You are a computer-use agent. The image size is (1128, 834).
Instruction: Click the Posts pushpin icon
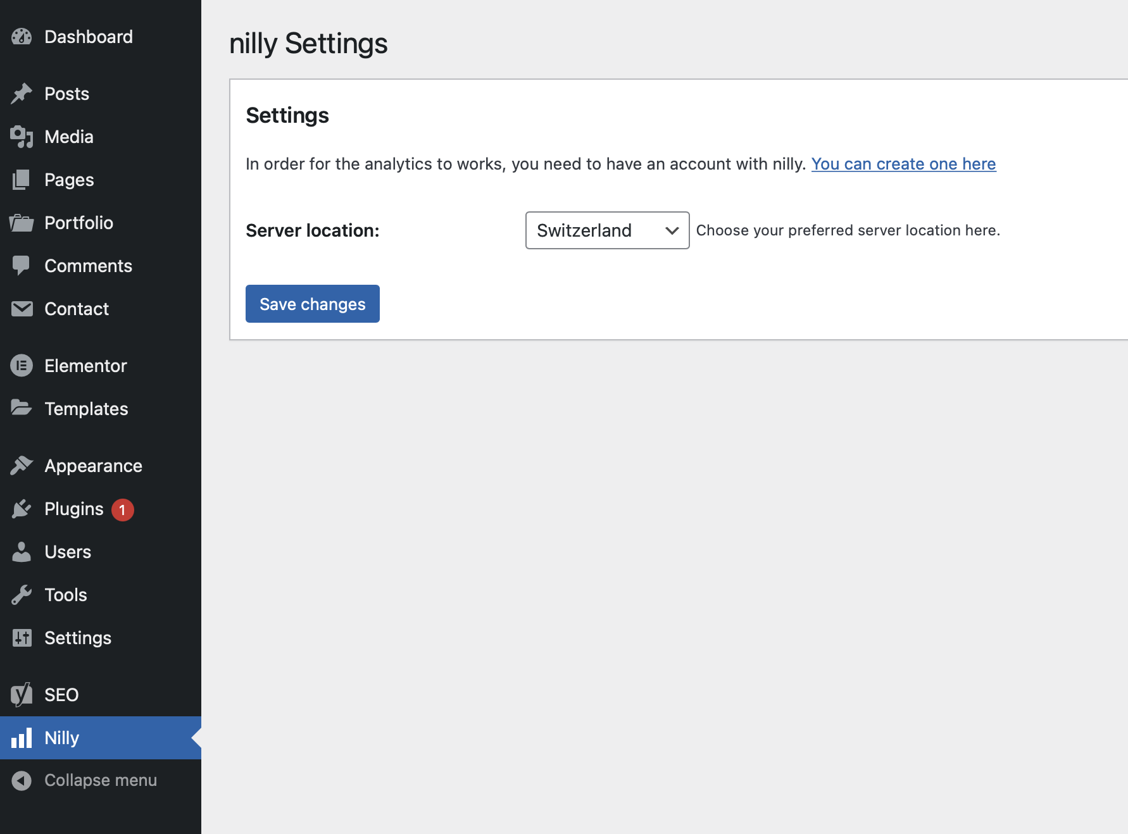click(x=22, y=94)
